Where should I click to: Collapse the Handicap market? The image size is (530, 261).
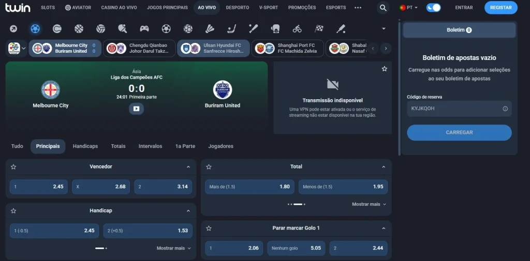(x=188, y=211)
